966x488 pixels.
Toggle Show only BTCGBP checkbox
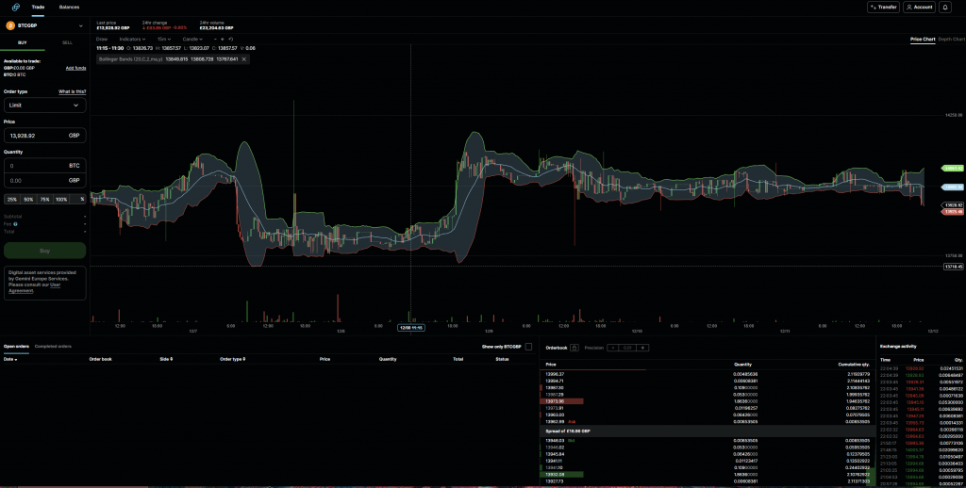(528, 347)
